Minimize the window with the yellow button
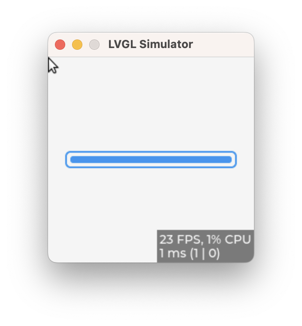Screen dimensions: 302x326 pyautogui.click(x=77, y=45)
